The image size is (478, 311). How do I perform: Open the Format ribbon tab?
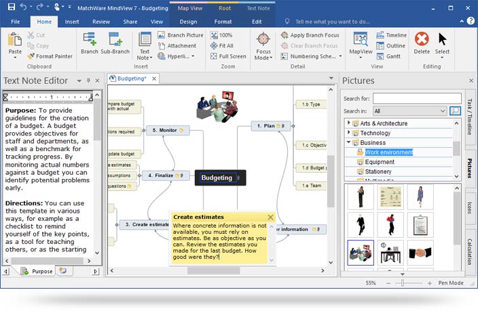point(223,22)
